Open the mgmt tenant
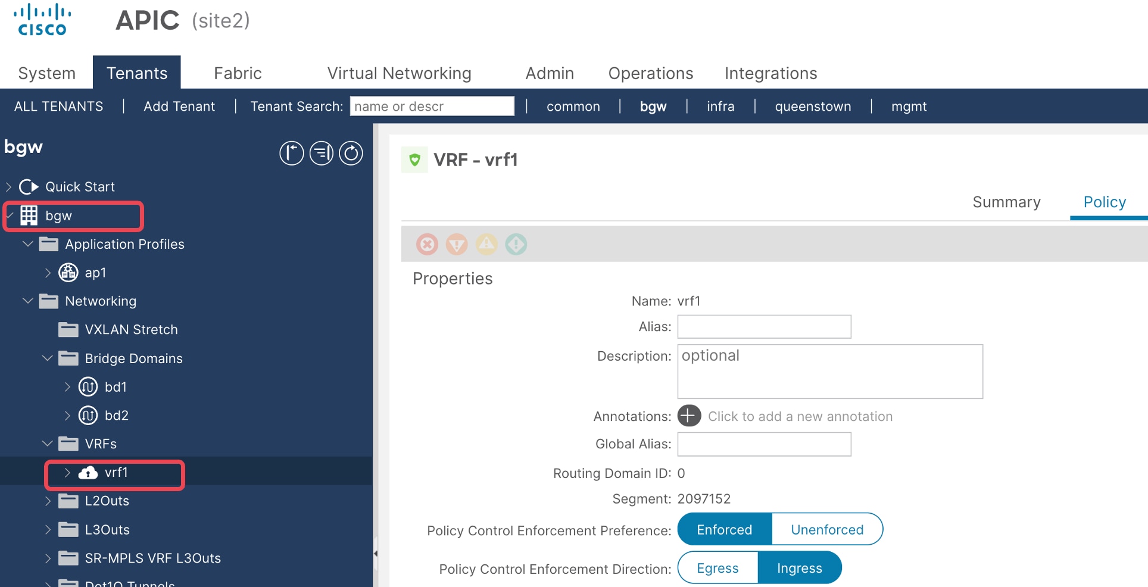This screenshot has height=587, width=1148. click(909, 107)
